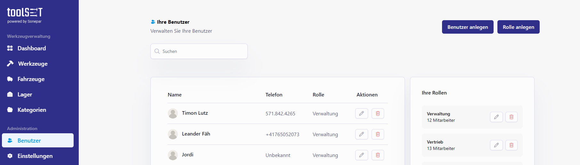Delete user Leander Fäh via the trash icon

coord(378,134)
